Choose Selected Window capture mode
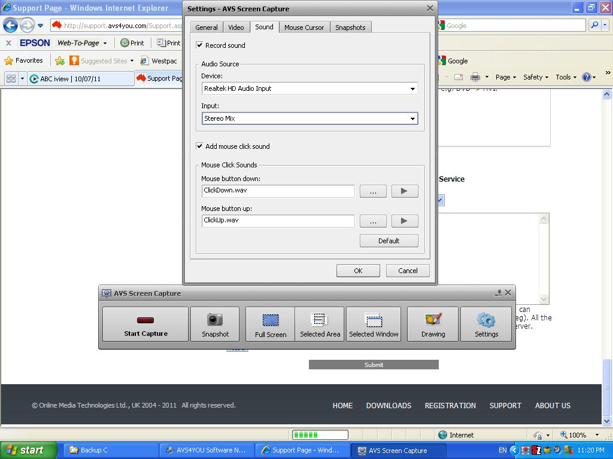Image resolution: width=613 pixels, height=459 pixels. pos(374,325)
